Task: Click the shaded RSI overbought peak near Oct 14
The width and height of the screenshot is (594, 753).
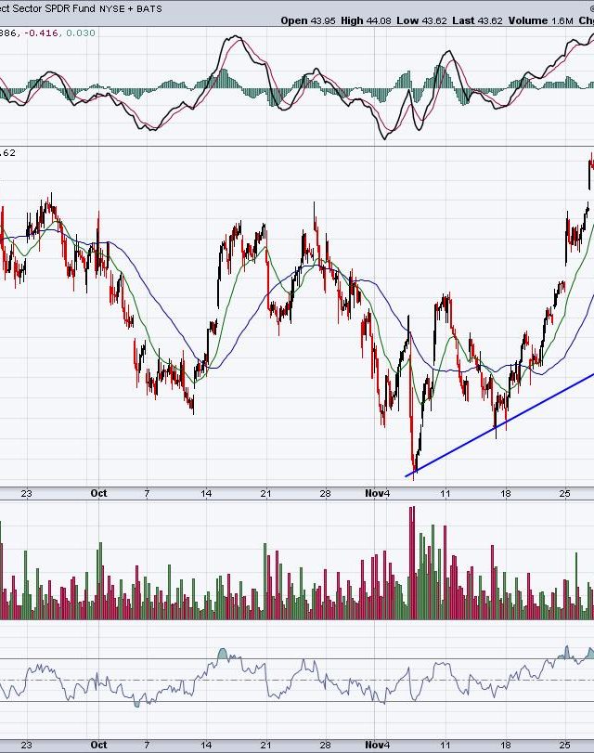Action: tap(222, 654)
